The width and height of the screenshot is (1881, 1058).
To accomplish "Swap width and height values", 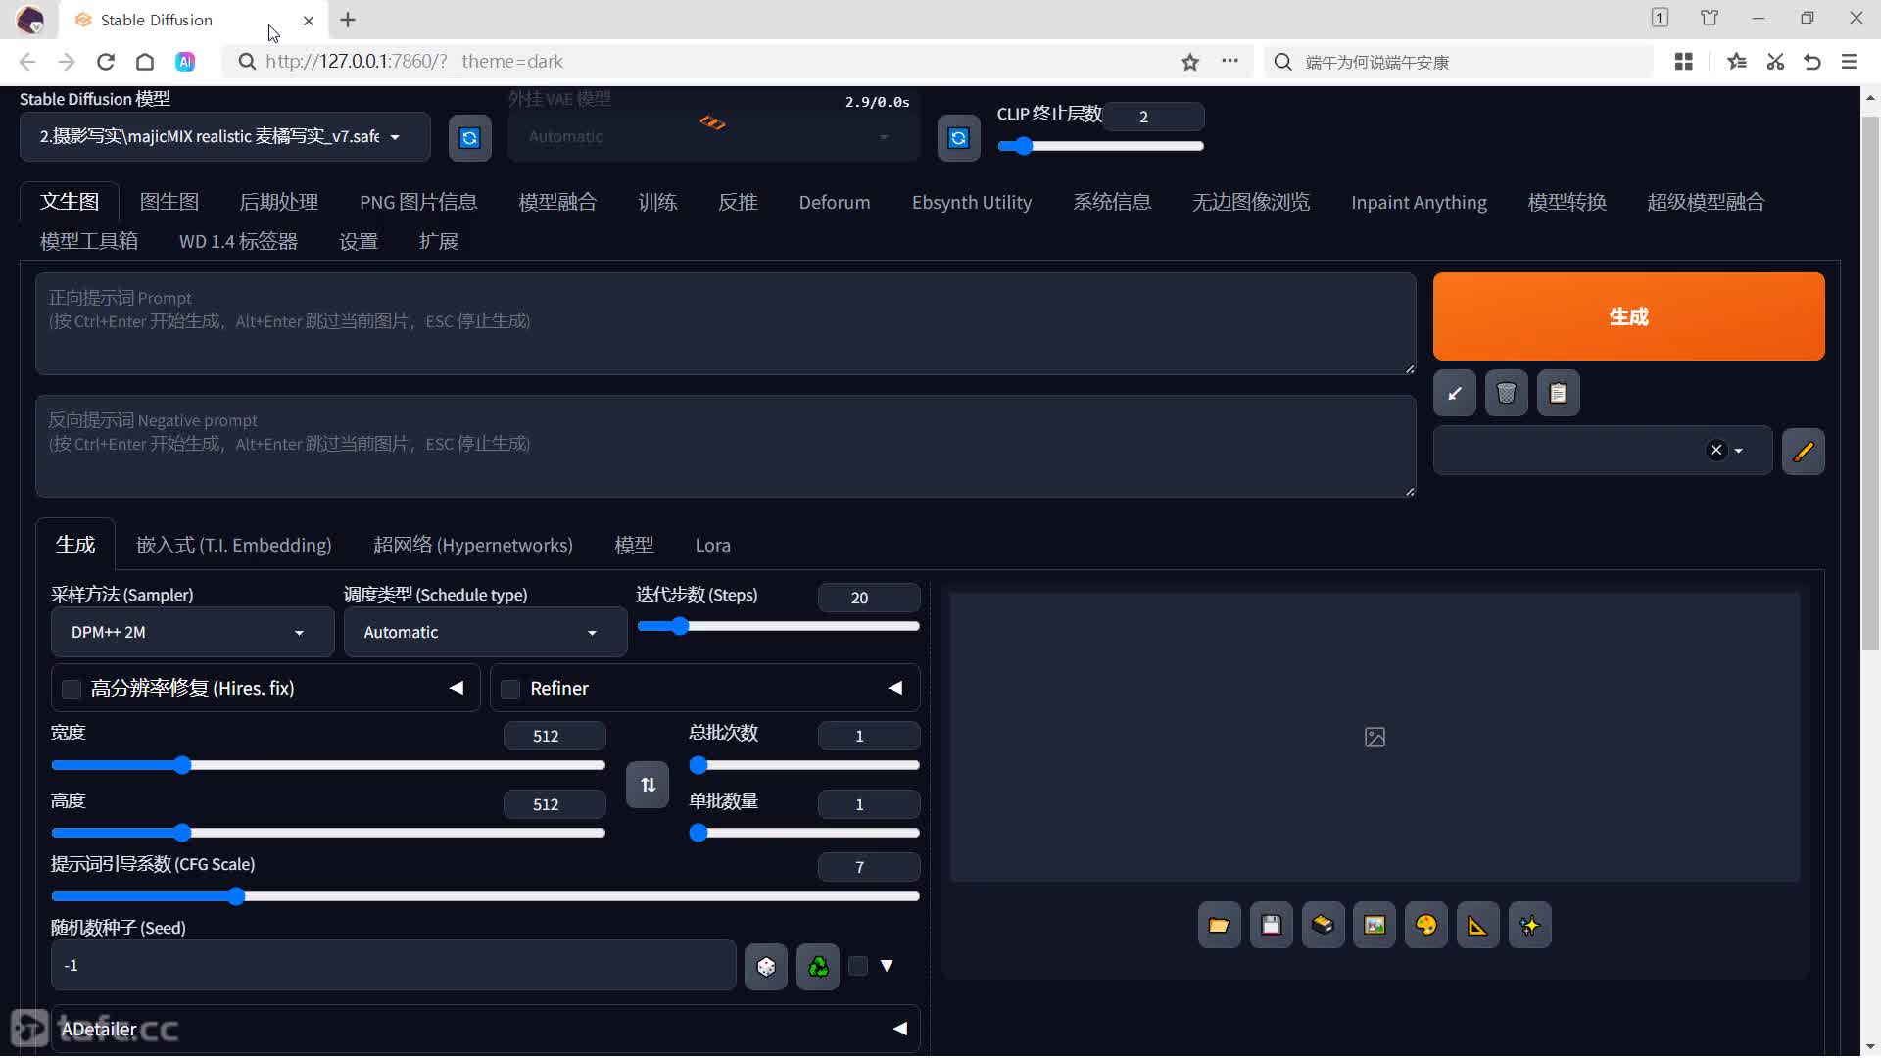I will pyautogui.click(x=648, y=785).
